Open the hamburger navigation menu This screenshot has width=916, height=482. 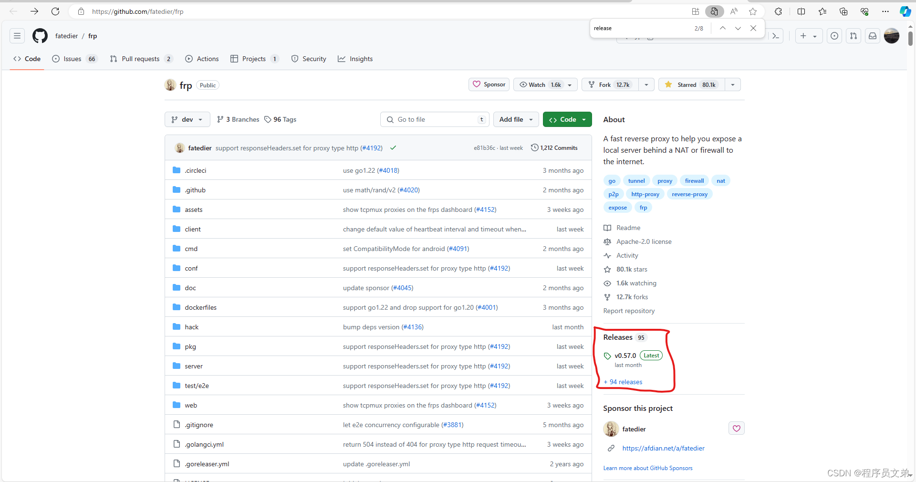click(x=17, y=36)
